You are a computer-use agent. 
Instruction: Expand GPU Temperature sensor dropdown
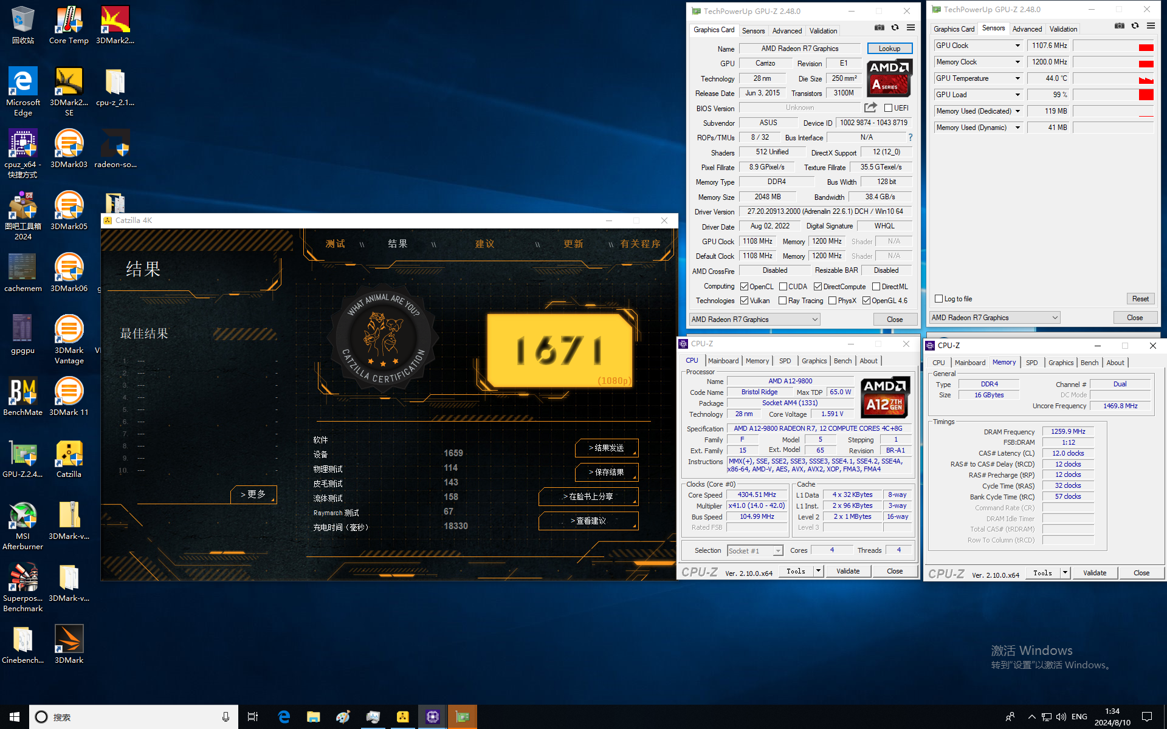(1017, 78)
